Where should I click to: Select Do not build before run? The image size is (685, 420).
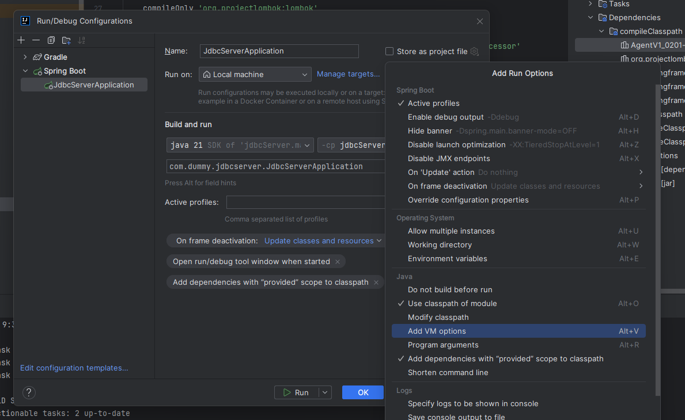coord(519,289)
